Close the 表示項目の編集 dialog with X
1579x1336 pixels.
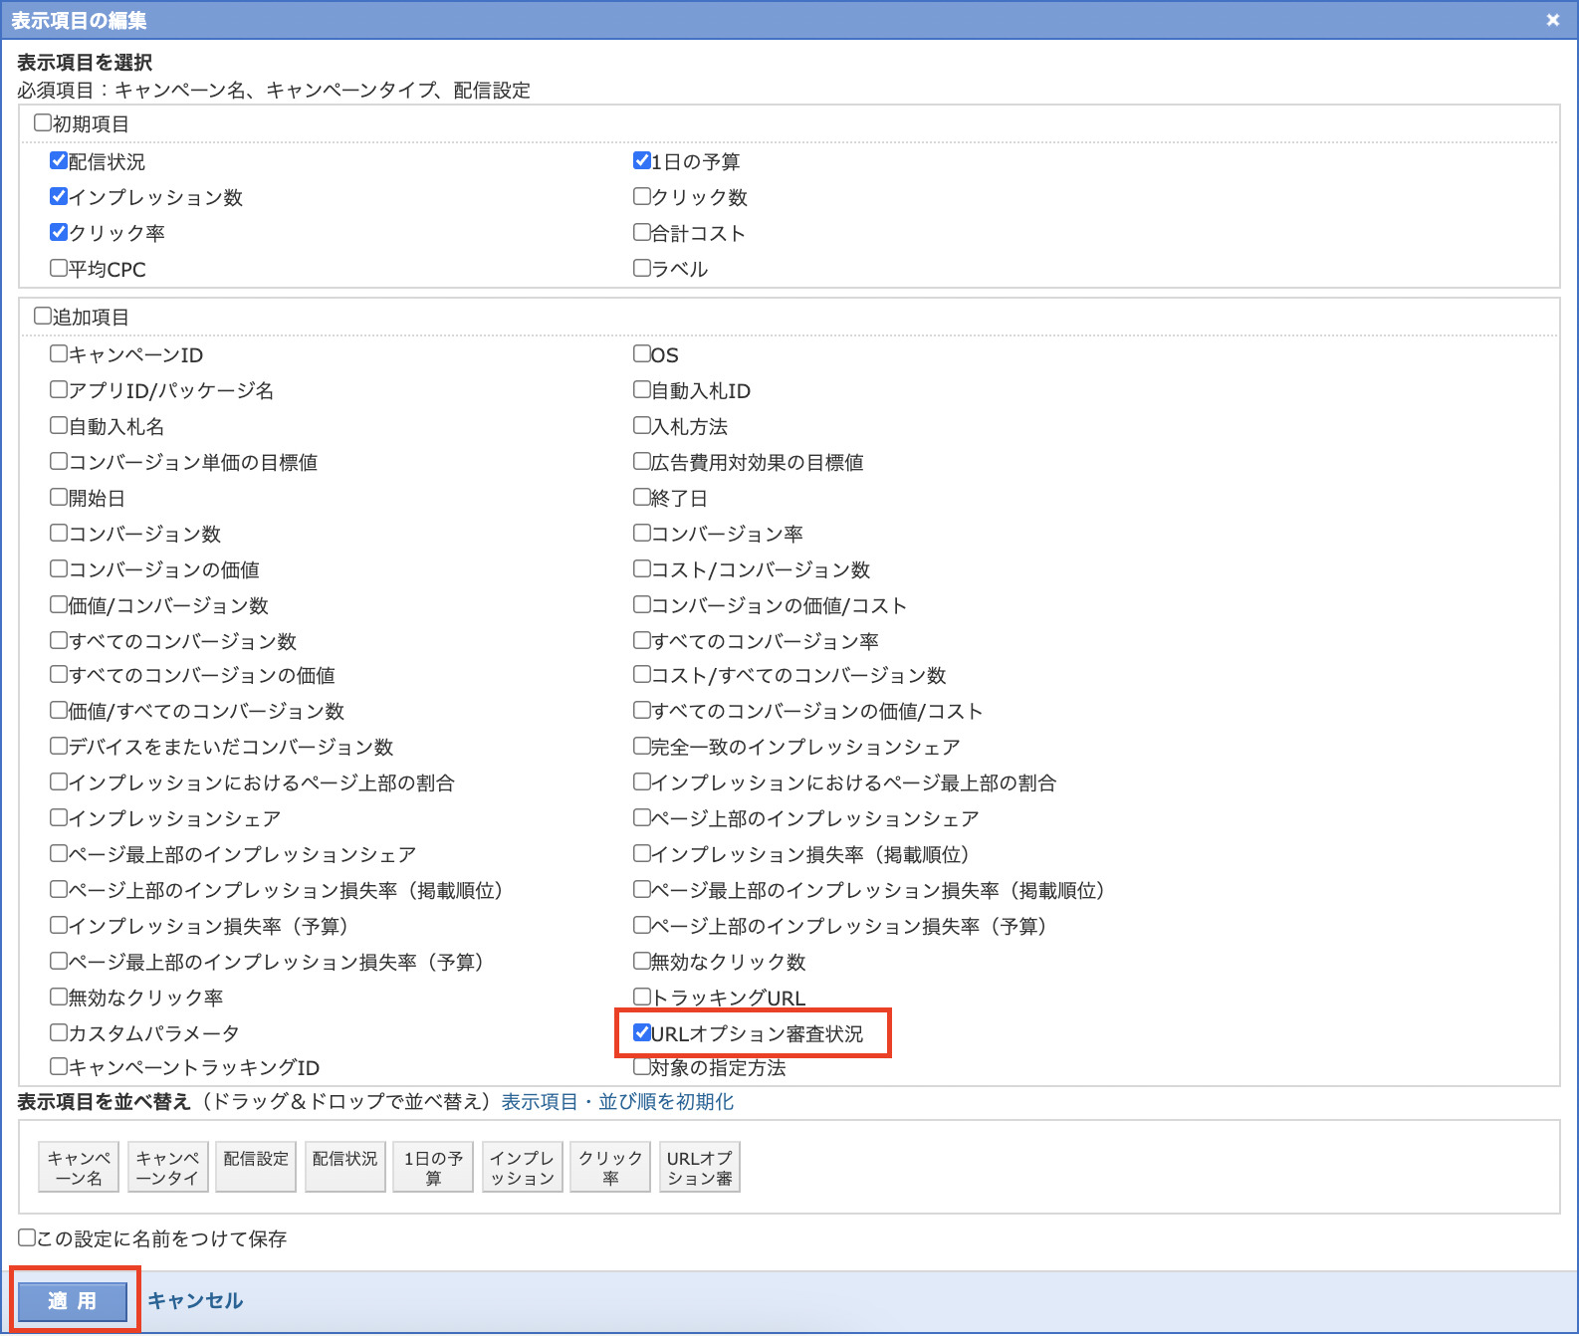1552,20
